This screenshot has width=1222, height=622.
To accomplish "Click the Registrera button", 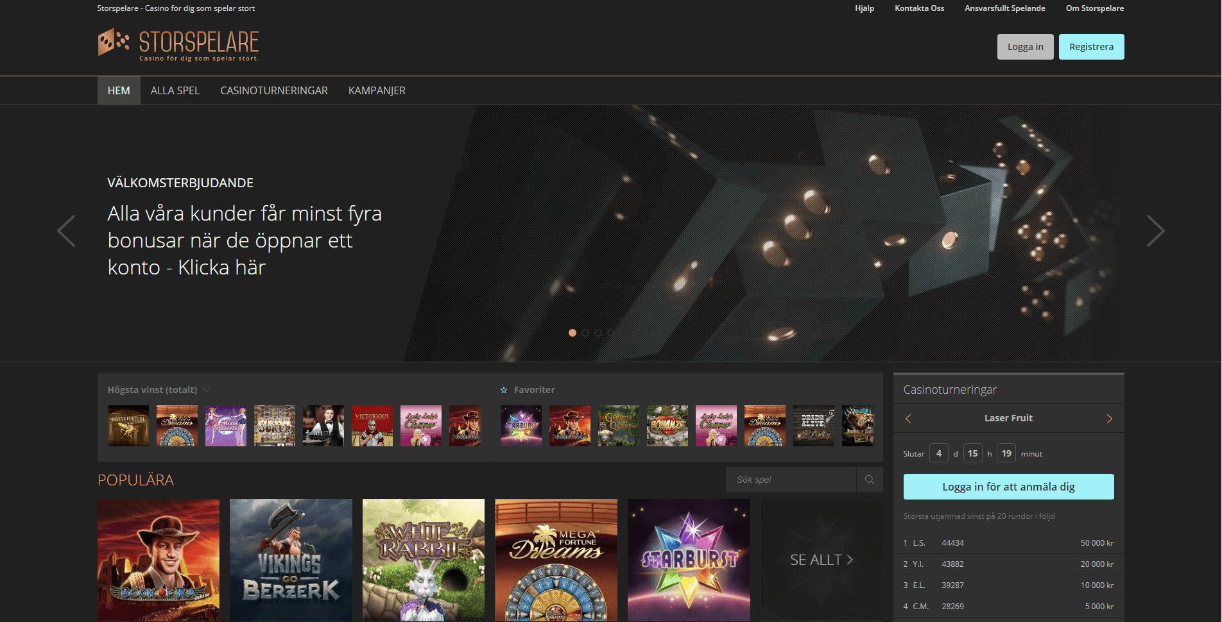I will point(1092,47).
